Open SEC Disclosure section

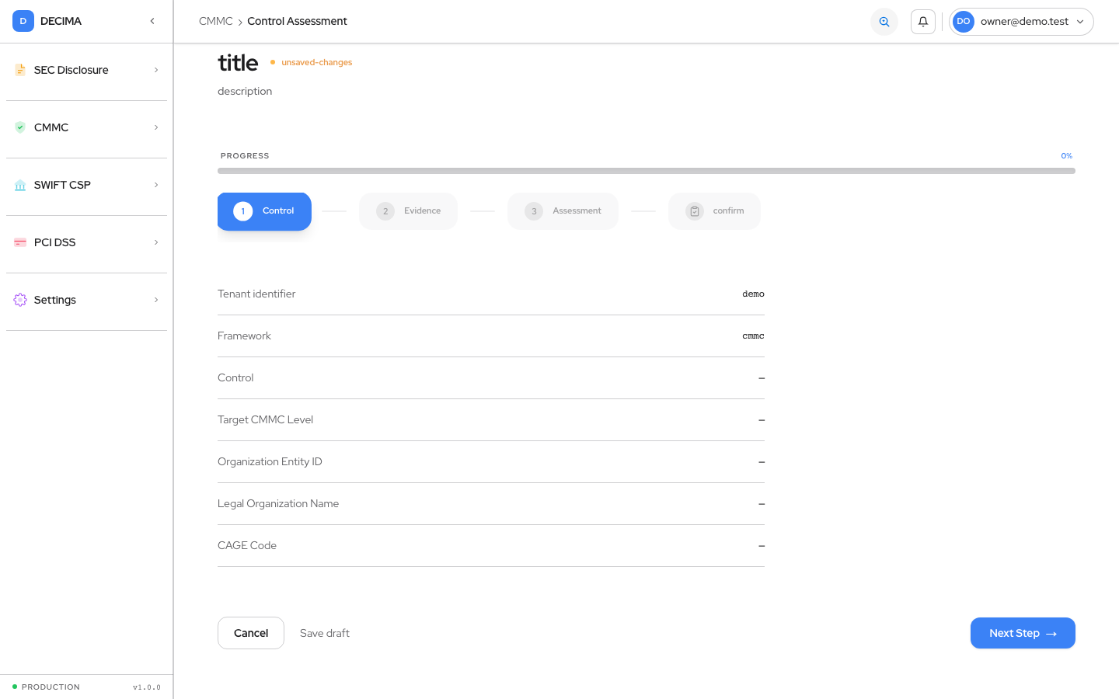tap(86, 70)
